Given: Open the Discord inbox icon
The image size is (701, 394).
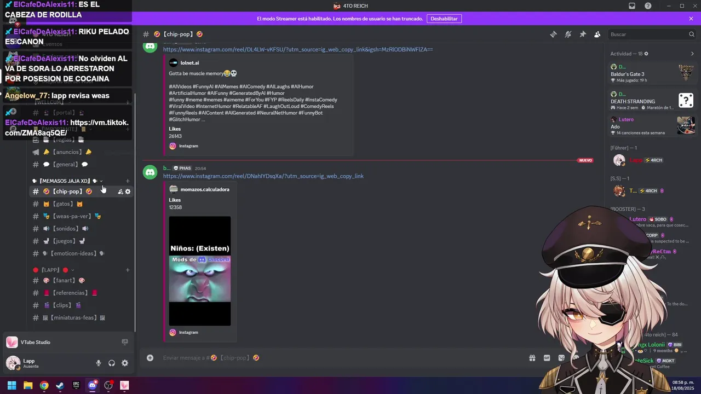Looking at the screenshot, I should point(632,6).
